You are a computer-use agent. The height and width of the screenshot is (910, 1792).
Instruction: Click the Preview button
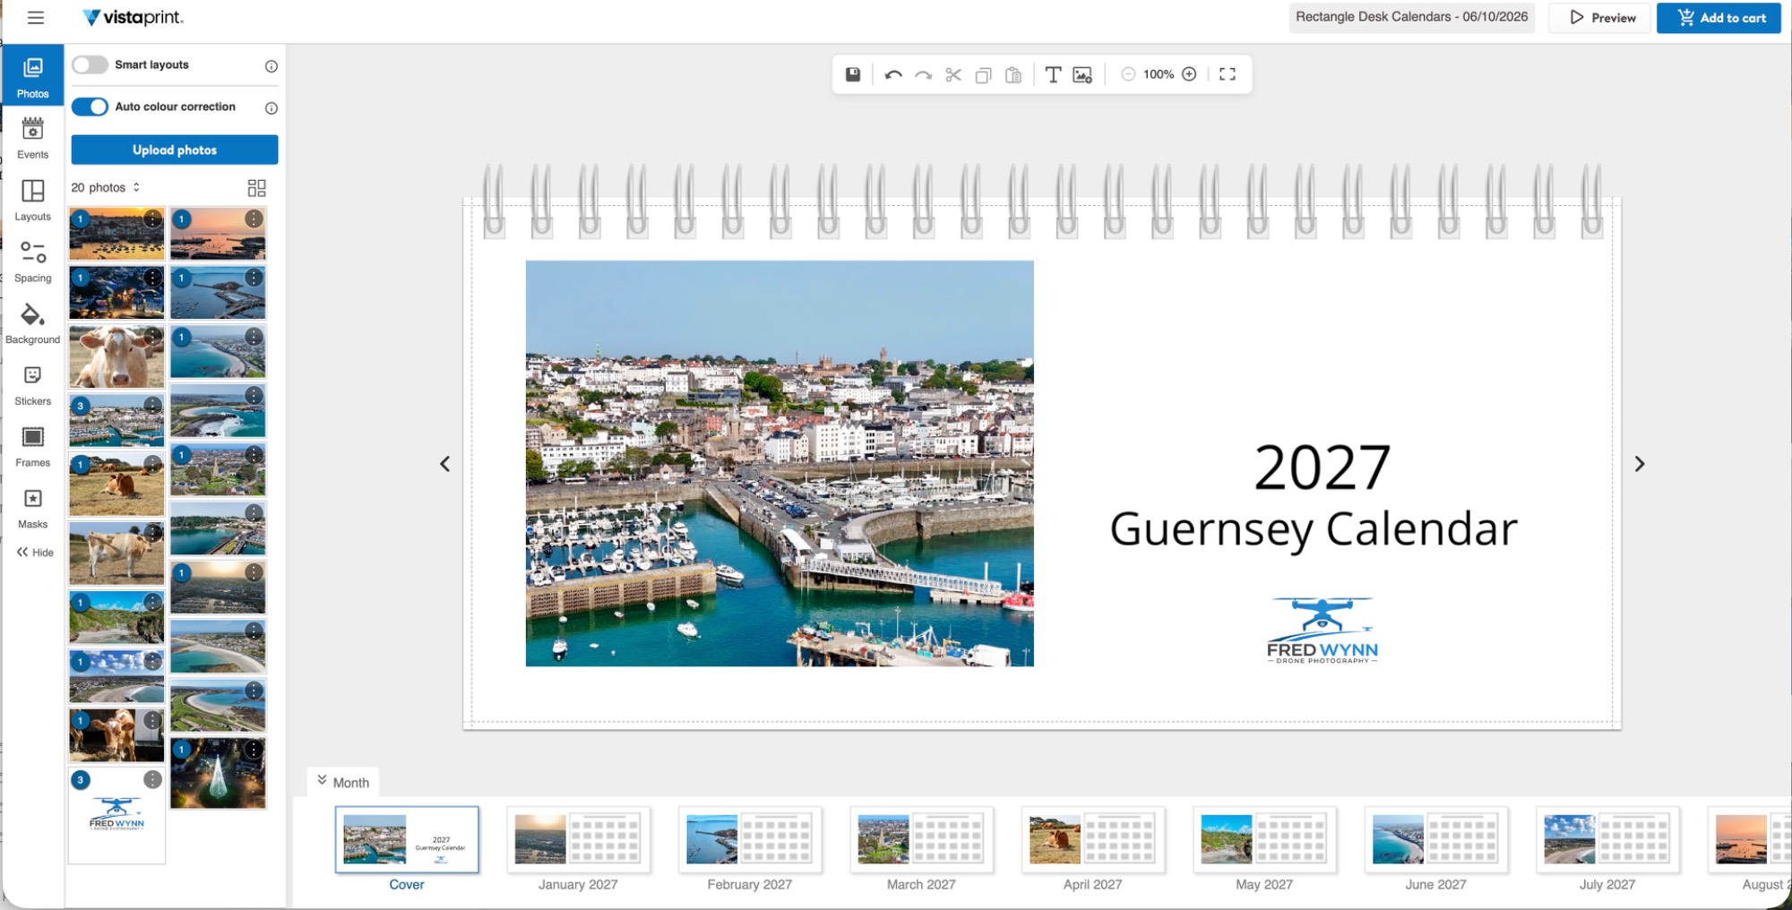pos(1600,18)
